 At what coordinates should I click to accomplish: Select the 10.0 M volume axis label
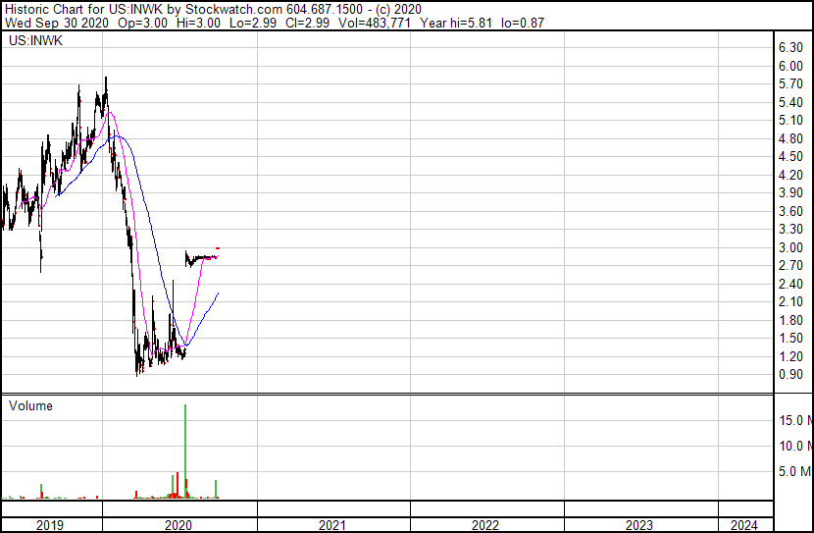tap(794, 447)
